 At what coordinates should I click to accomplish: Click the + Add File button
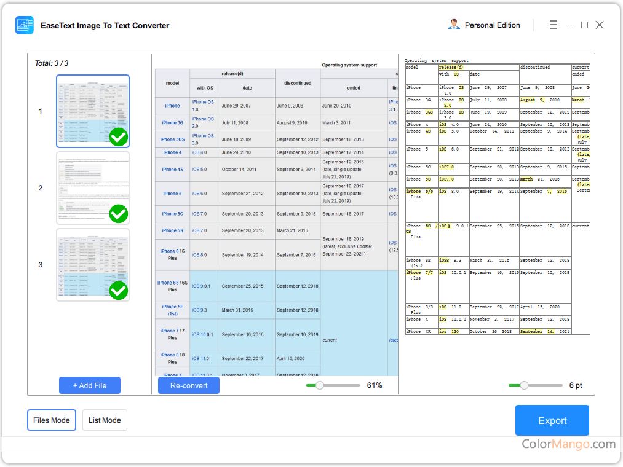[90, 385]
